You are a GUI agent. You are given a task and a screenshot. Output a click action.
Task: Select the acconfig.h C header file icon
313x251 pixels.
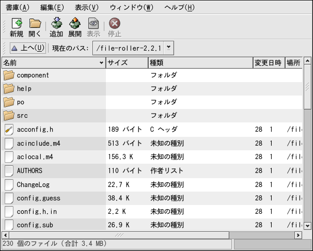[9, 129]
